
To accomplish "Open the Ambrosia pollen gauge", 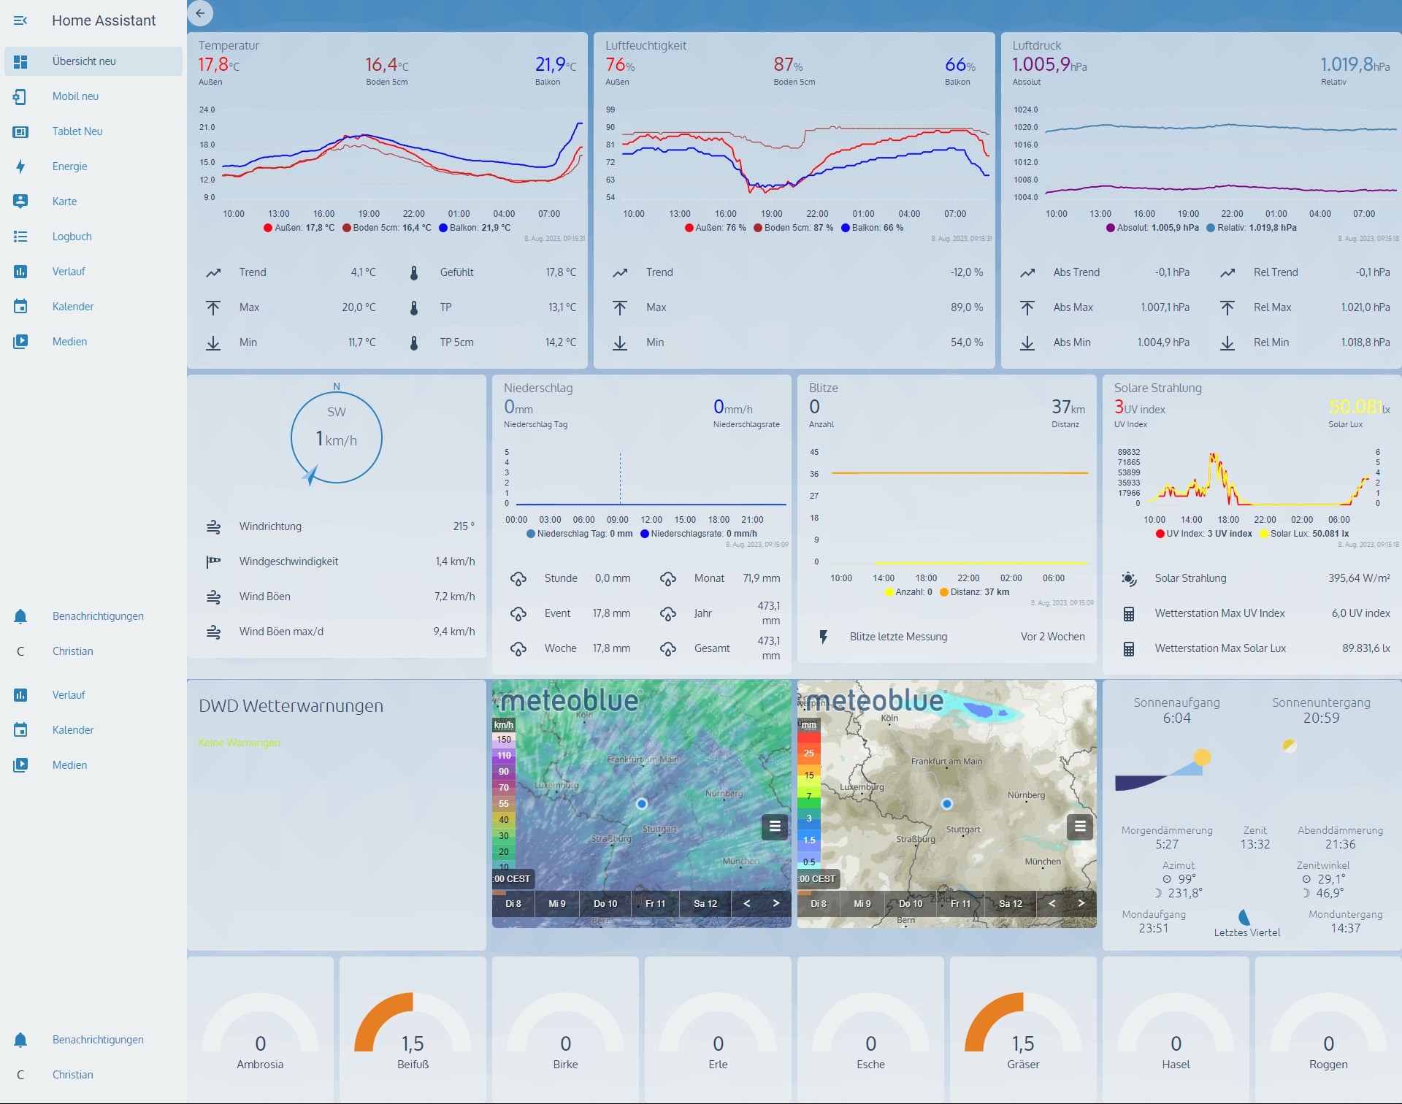I will (x=261, y=1031).
